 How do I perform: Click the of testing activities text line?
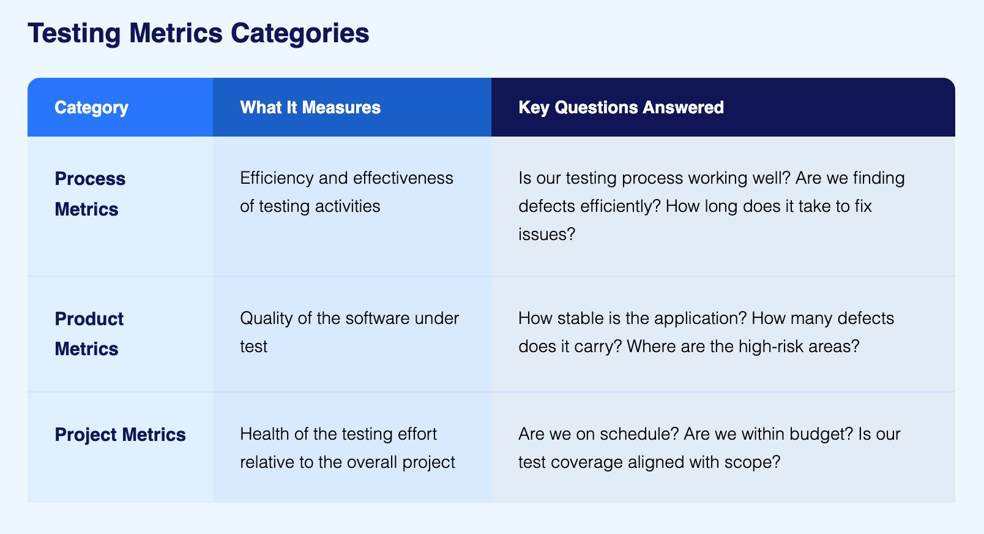310,206
